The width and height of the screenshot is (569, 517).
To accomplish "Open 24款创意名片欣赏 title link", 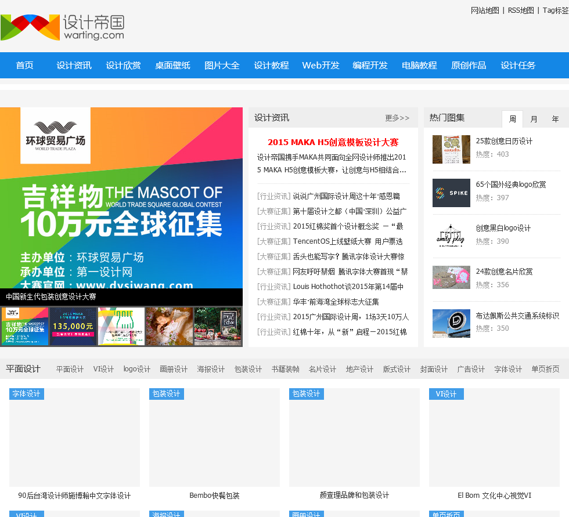I will 504,272.
